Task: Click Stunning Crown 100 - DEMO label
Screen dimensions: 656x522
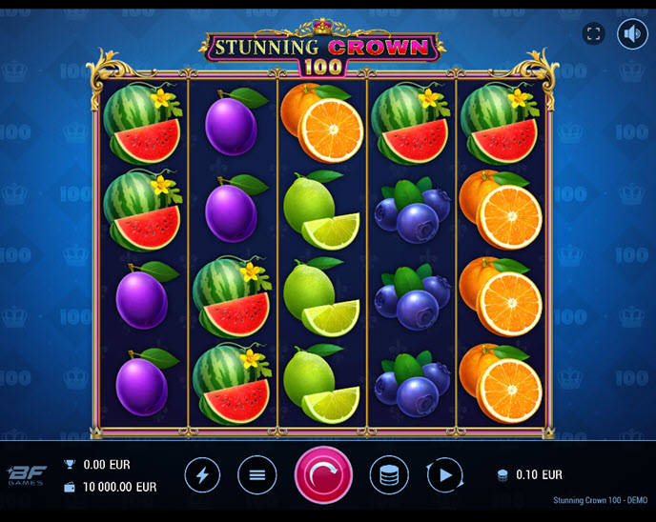Action: tap(600, 500)
